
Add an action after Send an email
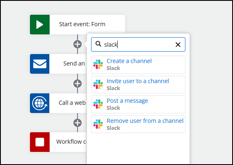pyautogui.click(x=78, y=84)
